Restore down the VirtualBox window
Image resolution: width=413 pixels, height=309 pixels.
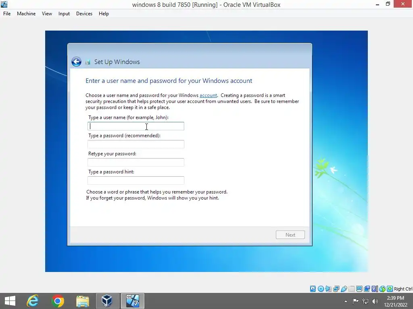pyautogui.click(x=388, y=4)
